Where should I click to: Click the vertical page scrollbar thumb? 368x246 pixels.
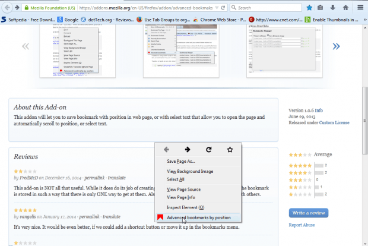pyautogui.click(x=364, y=121)
